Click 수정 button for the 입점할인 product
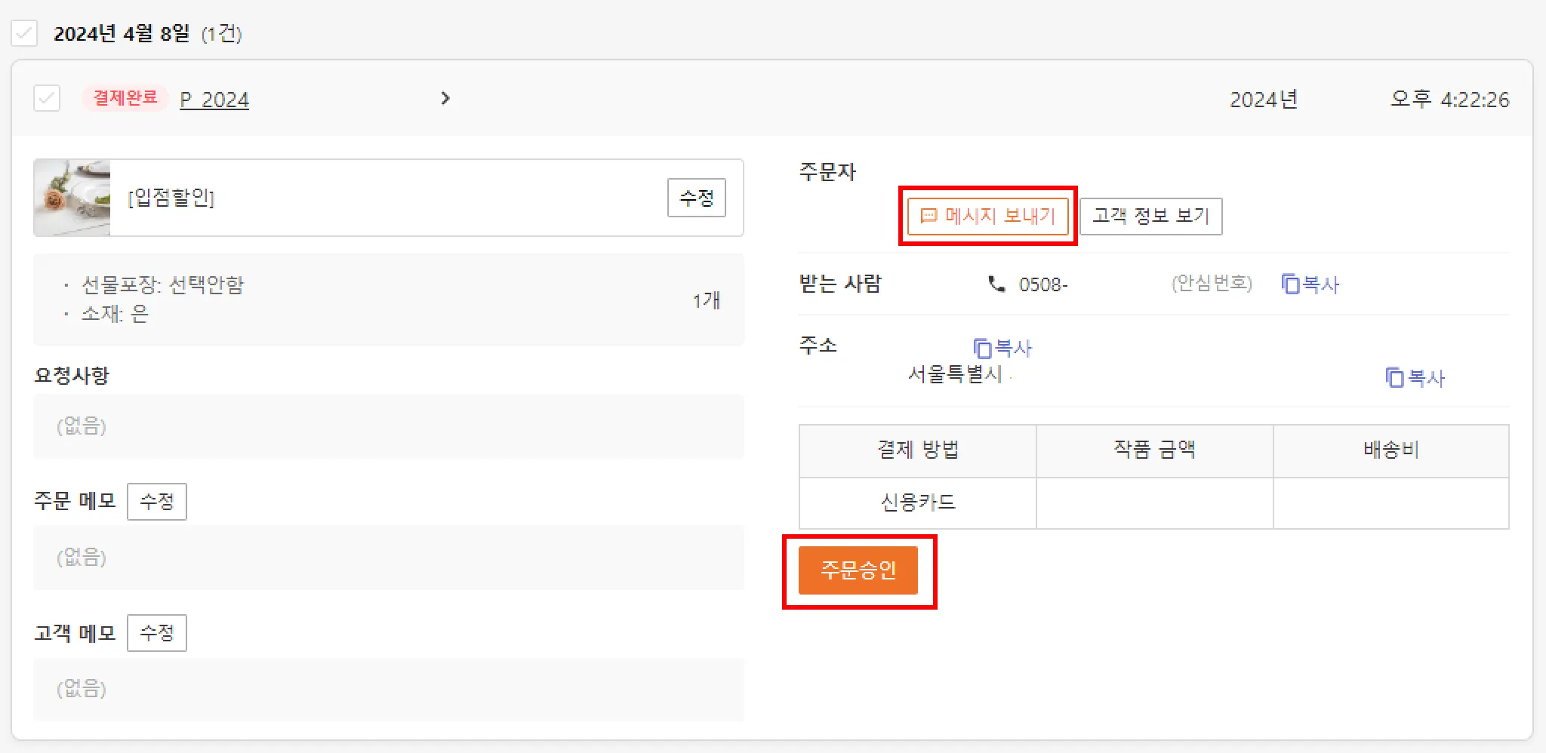Viewport: 1546px width, 753px height. 697,198
